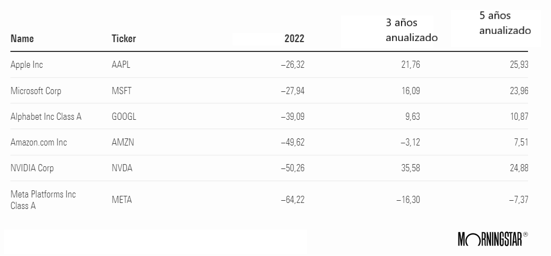Click the AAPL ticker
The width and height of the screenshot is (551, 256).
121,65
